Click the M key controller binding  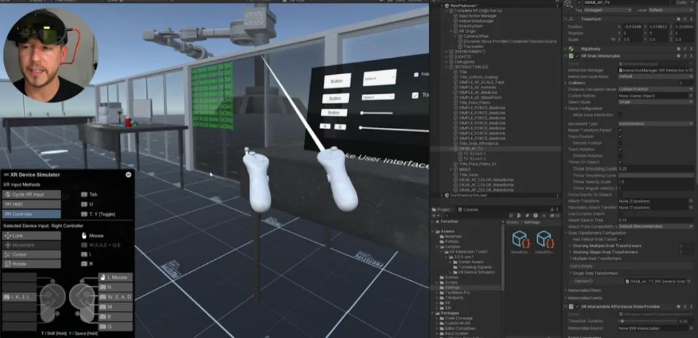click(116, 307)
